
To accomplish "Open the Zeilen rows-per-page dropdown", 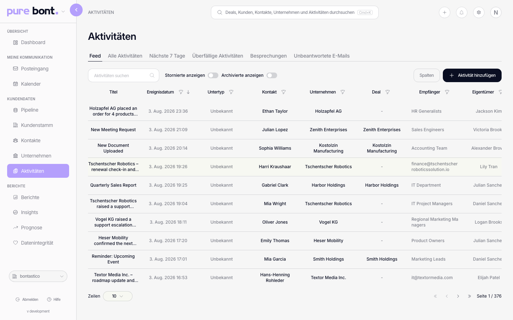I will coord(118,296).
